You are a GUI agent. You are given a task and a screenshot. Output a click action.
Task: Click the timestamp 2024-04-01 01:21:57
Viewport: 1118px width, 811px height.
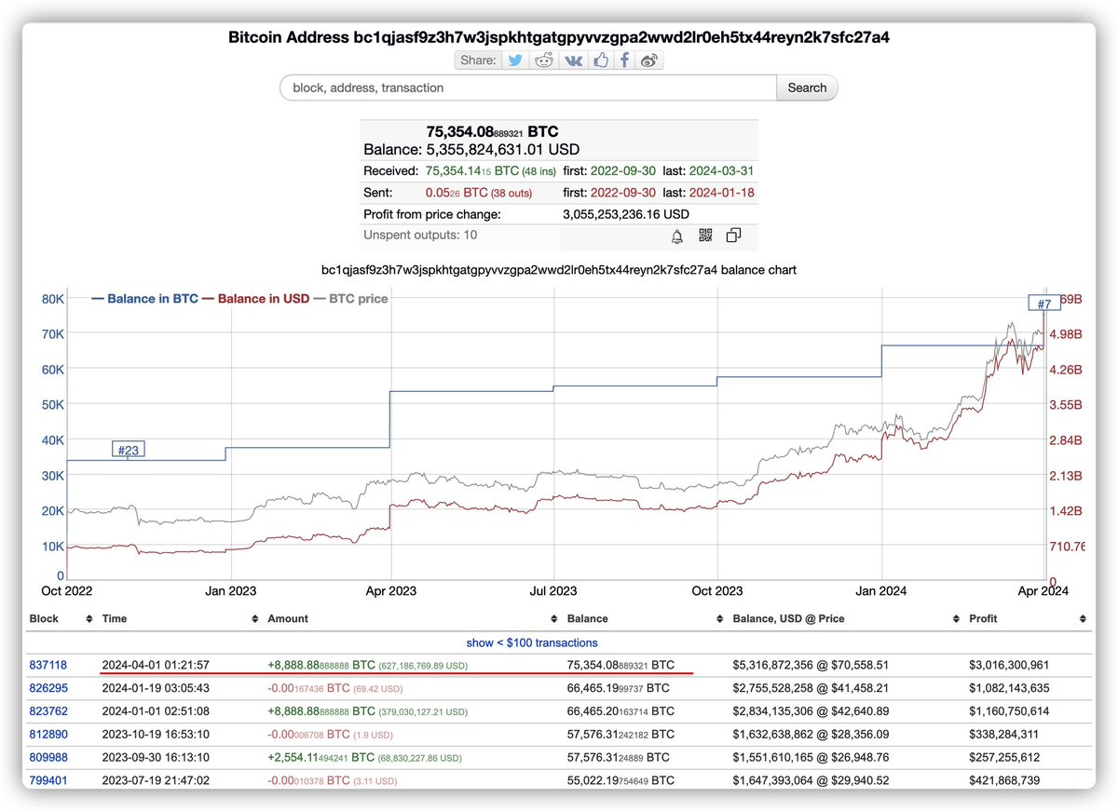pos(156,666)
